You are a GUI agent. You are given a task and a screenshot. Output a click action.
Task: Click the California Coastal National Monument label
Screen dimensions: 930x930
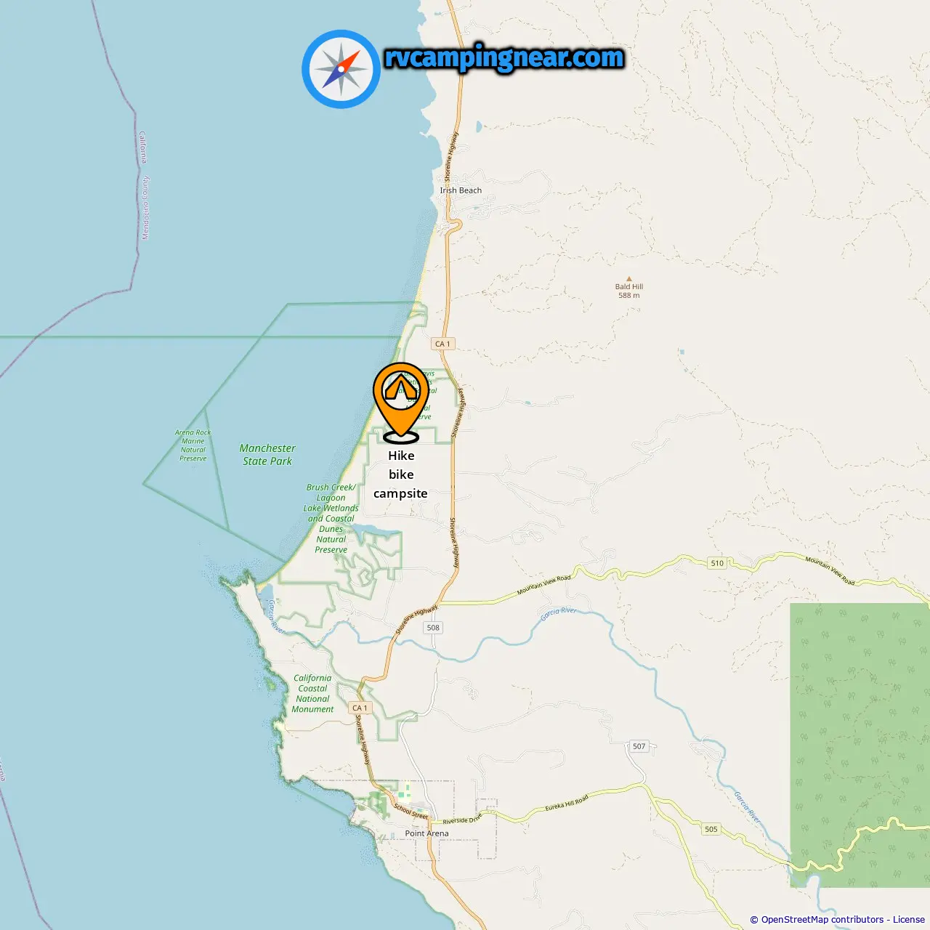pos(312,693)
